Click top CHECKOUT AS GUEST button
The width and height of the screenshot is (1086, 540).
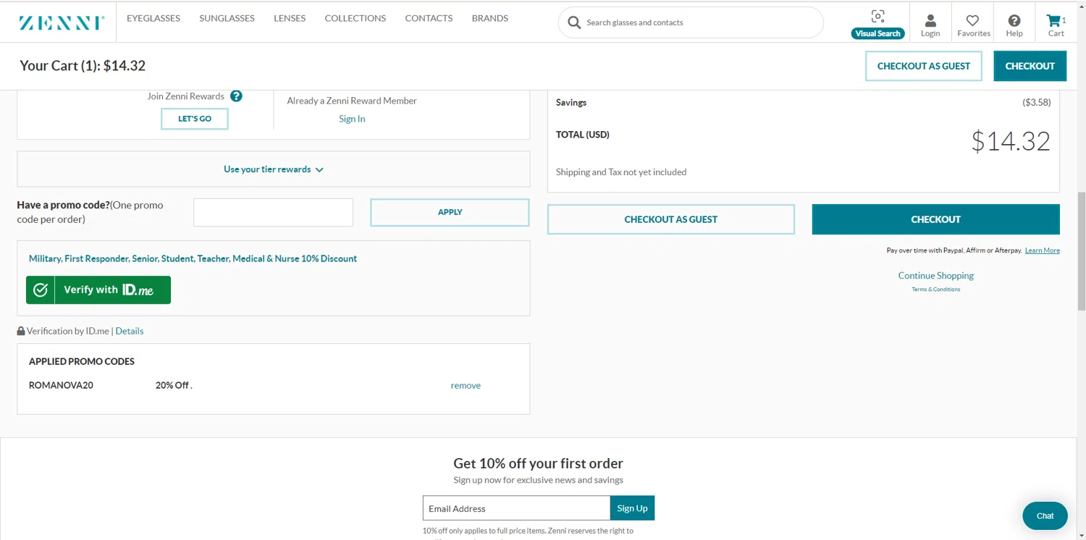click(924, 66)
